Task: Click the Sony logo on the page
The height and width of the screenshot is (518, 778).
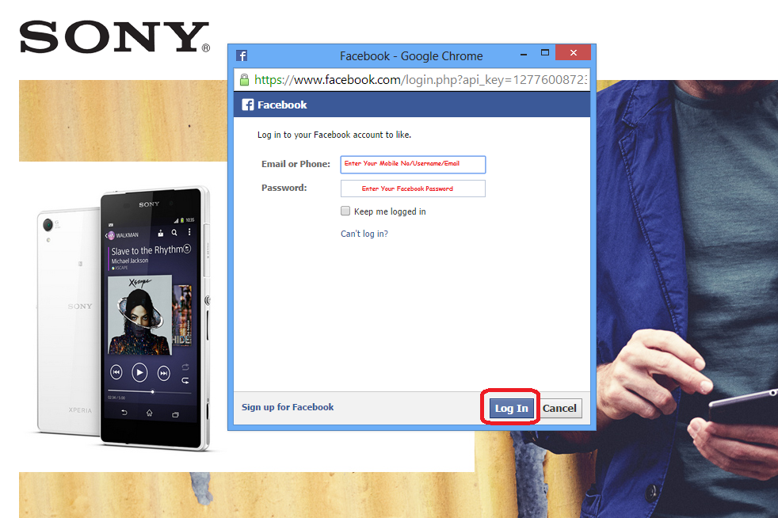Action: click(x=115, y=36)
